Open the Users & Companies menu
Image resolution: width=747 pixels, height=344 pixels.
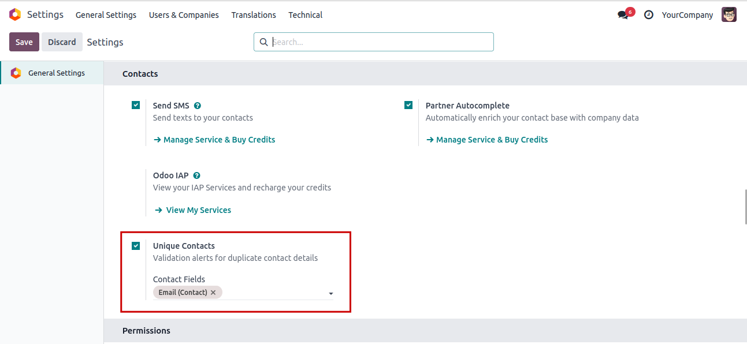(184, 15)
